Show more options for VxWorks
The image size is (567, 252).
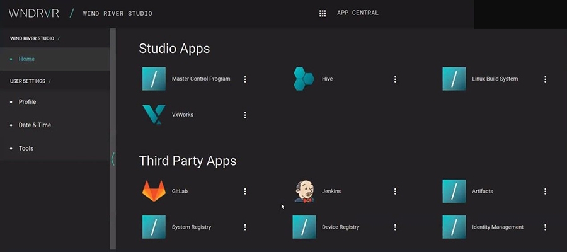(x=245, y=115)
